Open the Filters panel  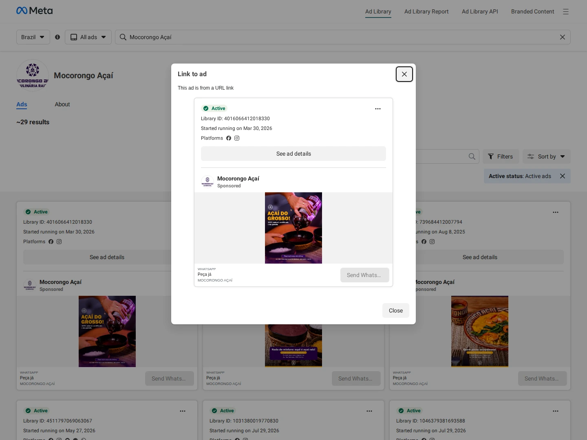click(x=501, y=156)
